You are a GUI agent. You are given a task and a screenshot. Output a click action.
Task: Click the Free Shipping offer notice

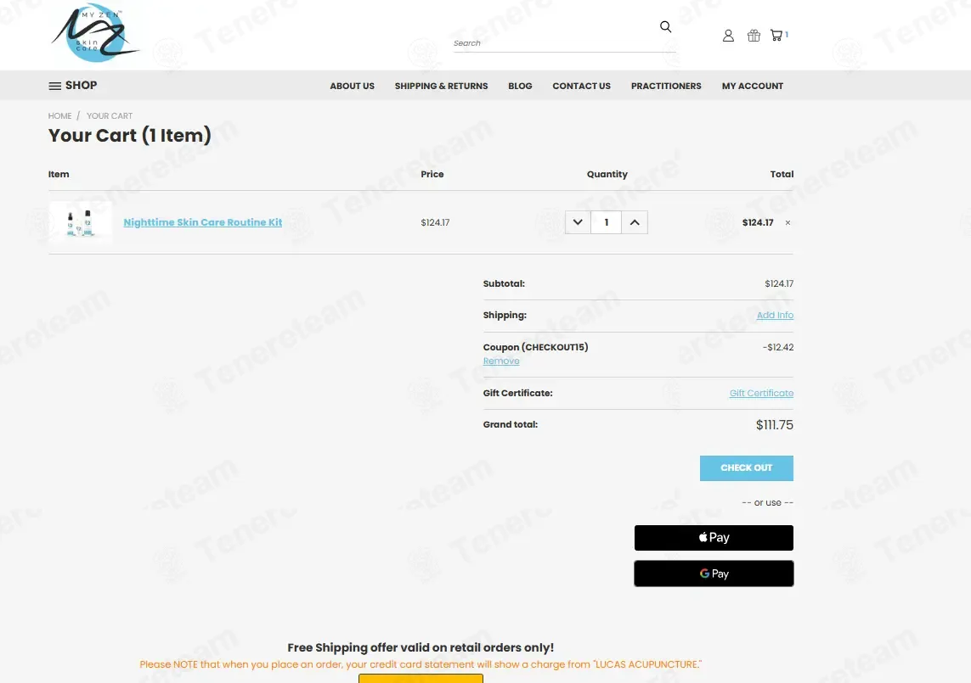coord(421,647)
